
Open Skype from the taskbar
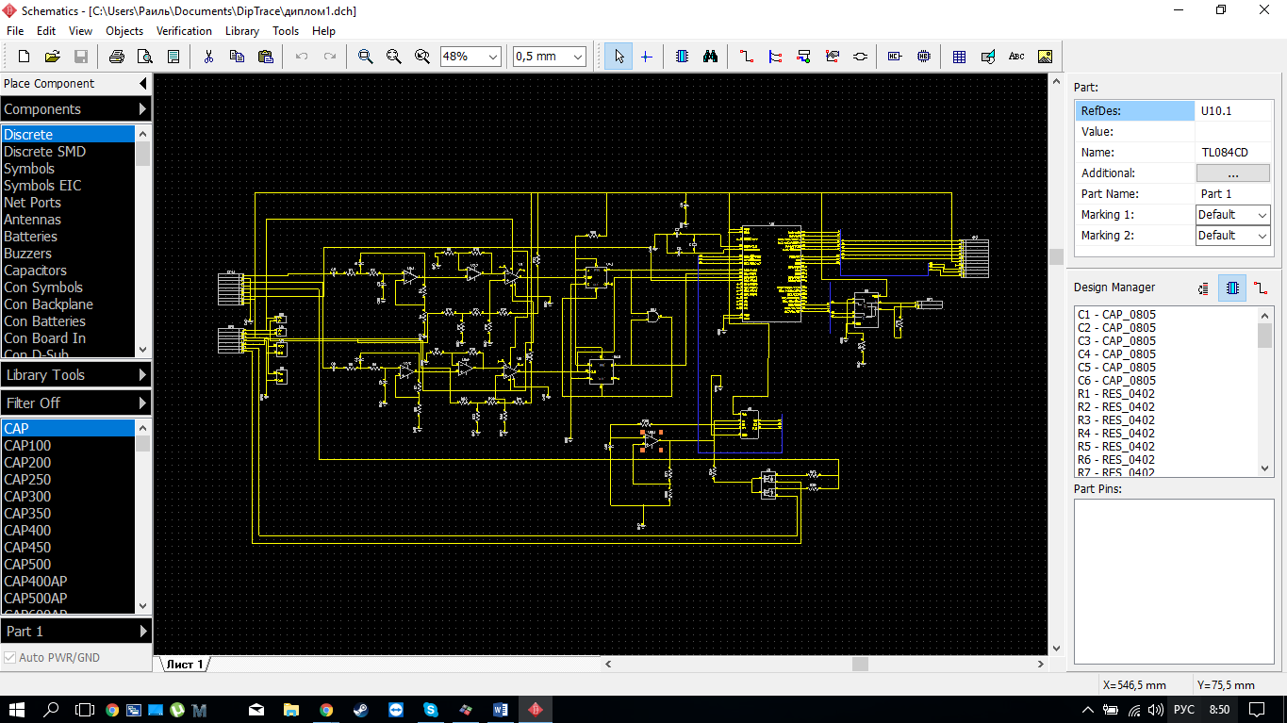[430, 709]
